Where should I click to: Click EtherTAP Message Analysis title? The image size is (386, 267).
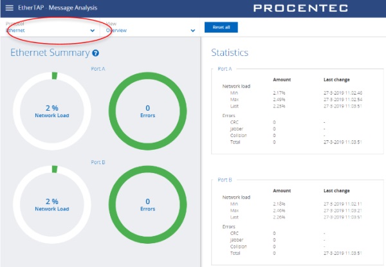point(58,8)
